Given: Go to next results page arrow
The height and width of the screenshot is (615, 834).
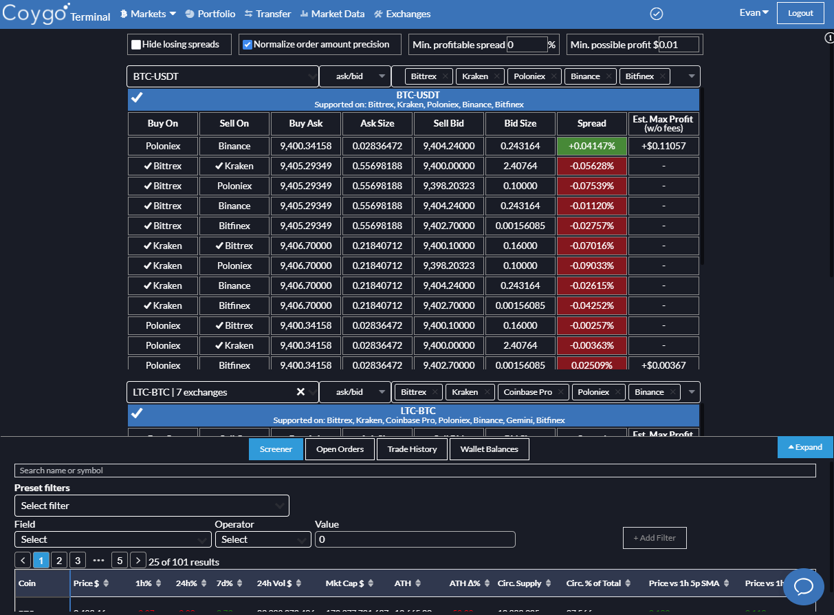Looking at the screenshot, I should (x=138, y=561).
